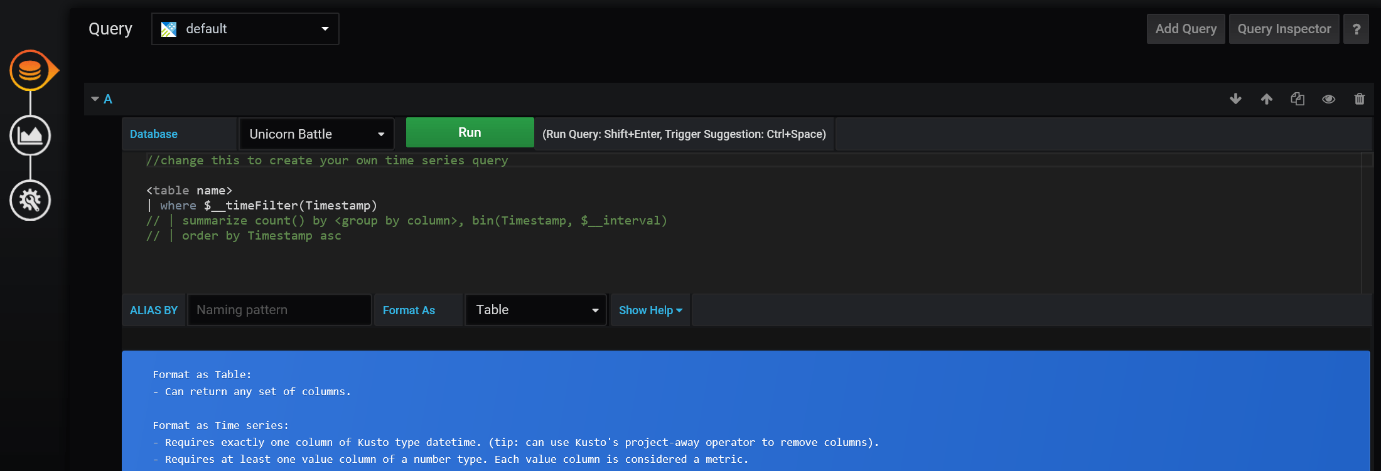Click the commented order by Timestamp line
The width and height of the screenshot is (1381, 471).
[x=244, y=236]
